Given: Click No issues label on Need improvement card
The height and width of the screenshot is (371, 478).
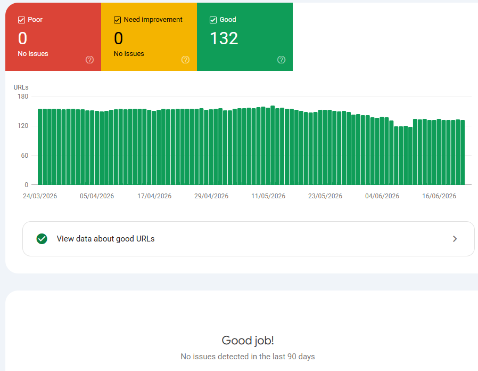Looking at the screenshot, I should tap(129, 54).
